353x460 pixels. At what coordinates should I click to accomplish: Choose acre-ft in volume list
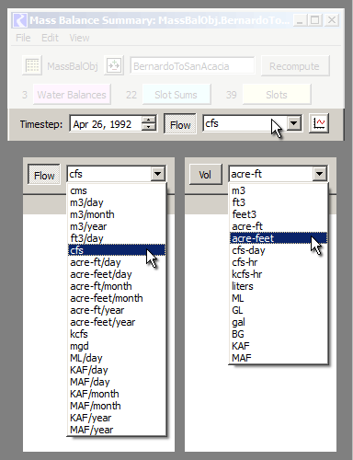coord(279,226)
